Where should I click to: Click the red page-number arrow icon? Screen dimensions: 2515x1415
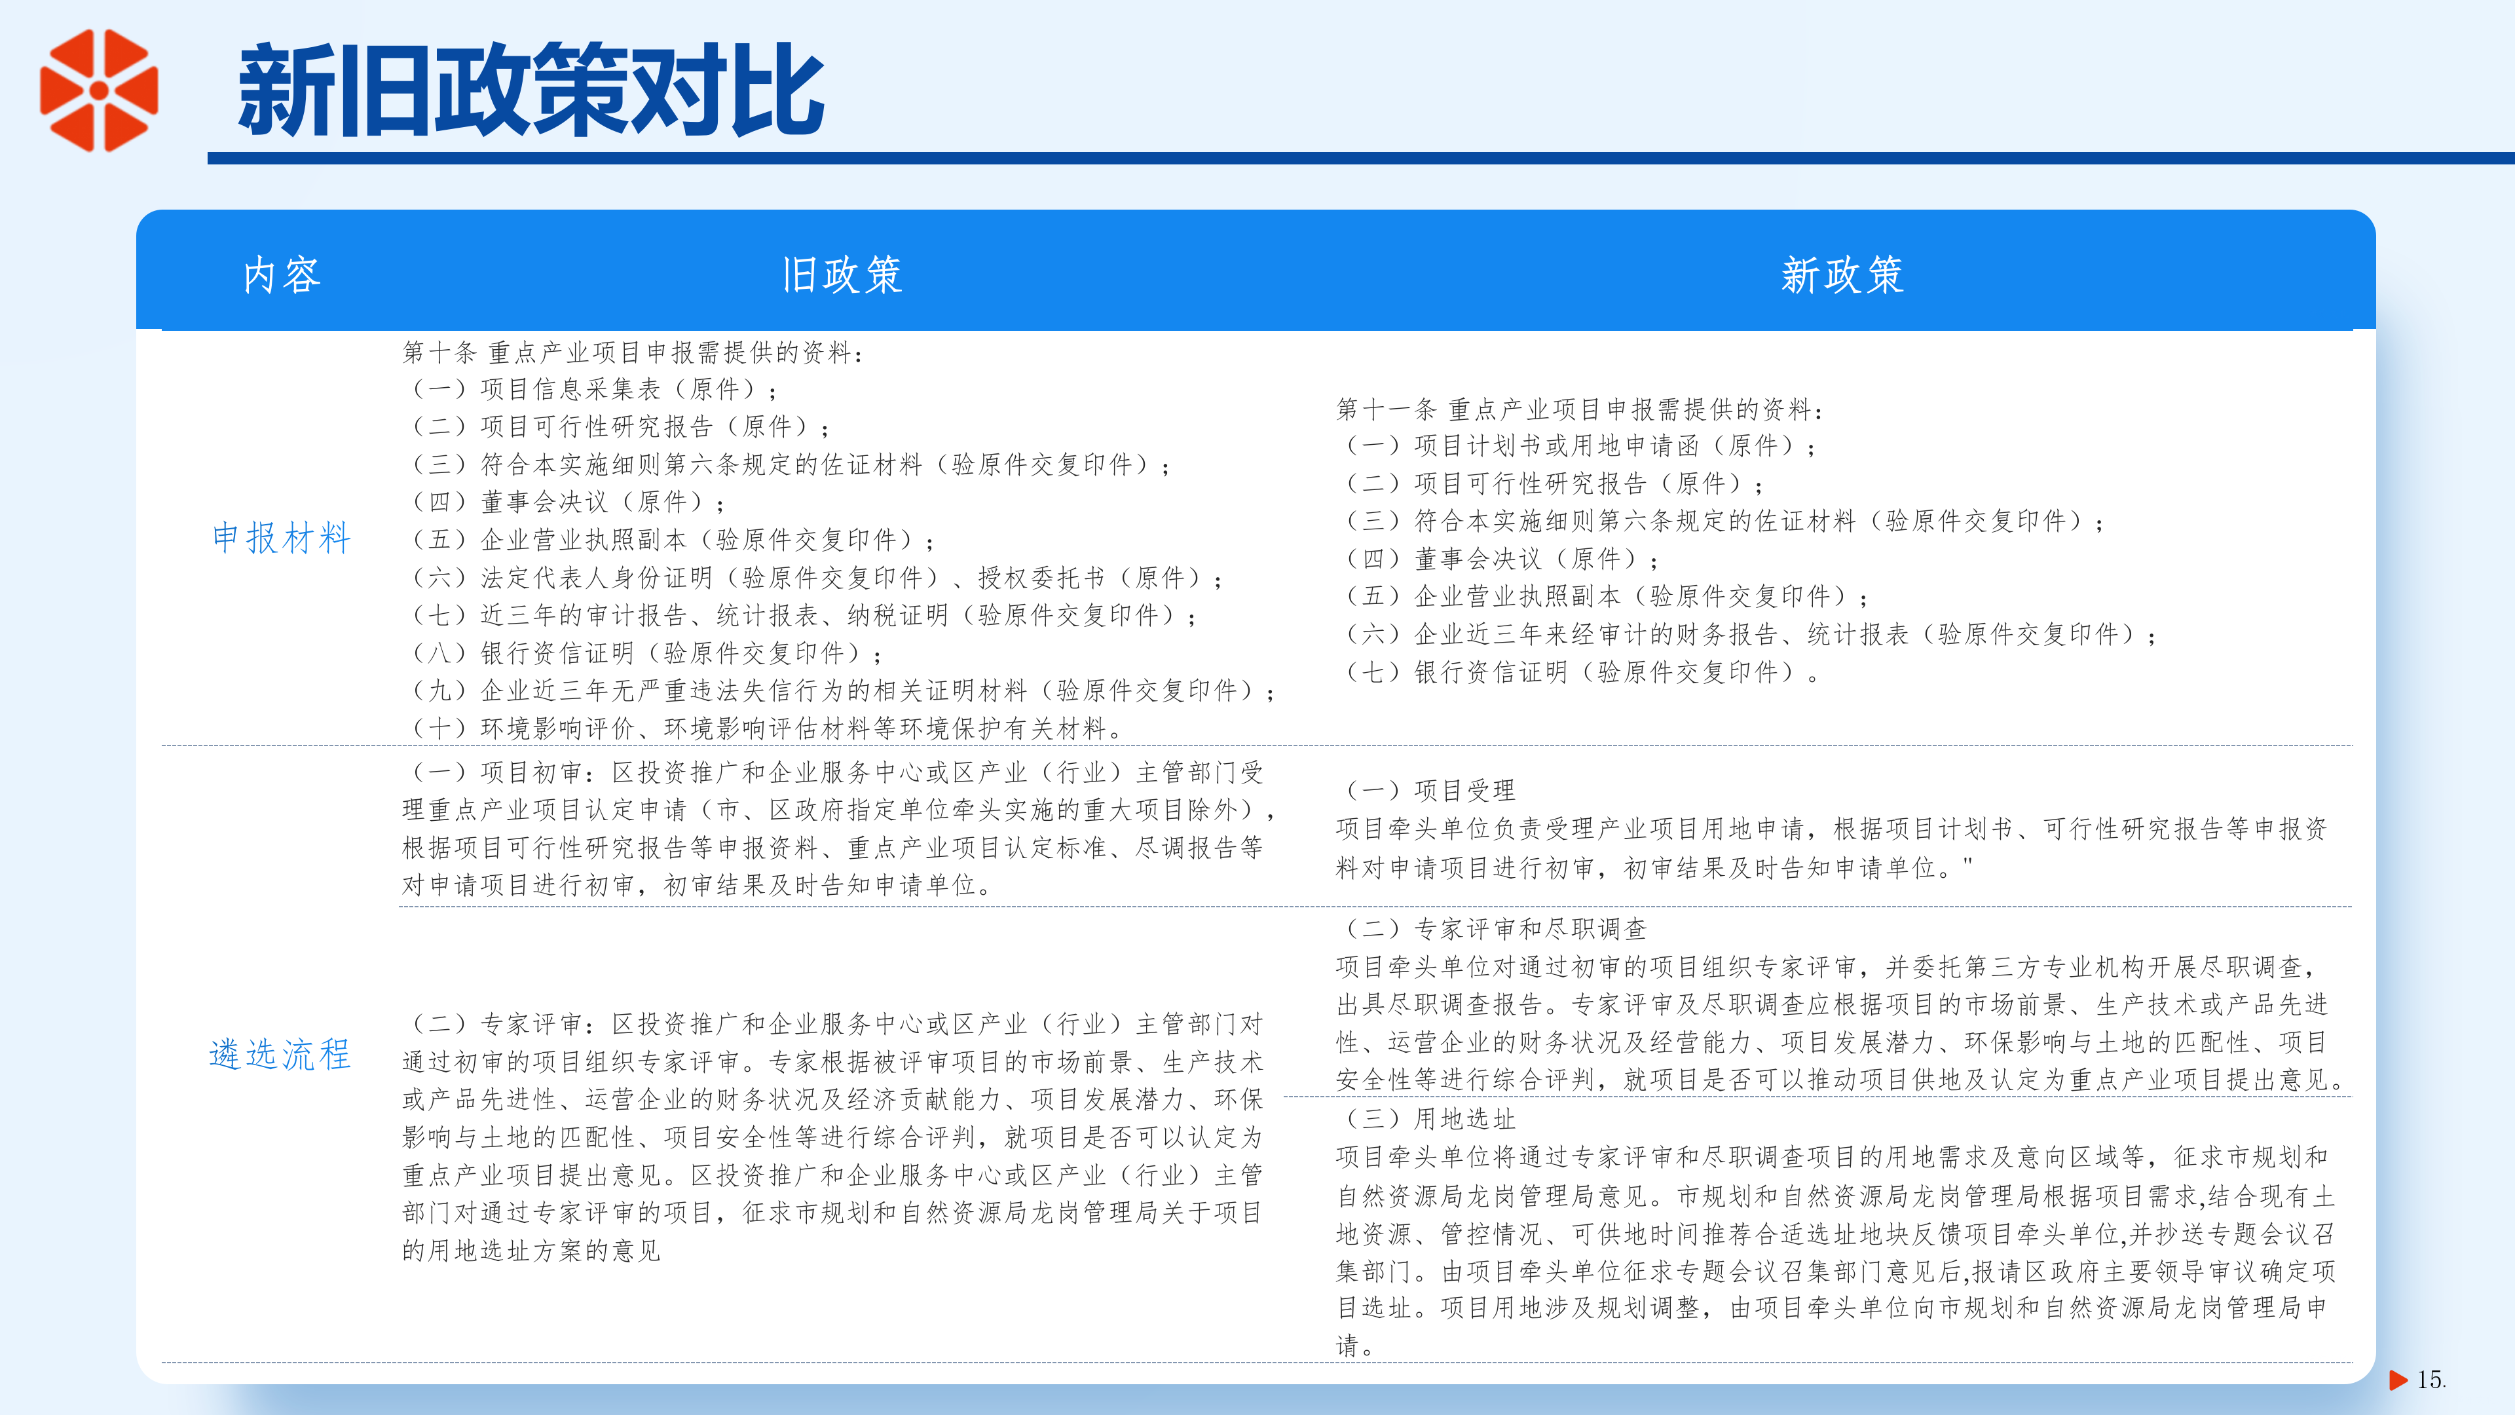pyautogui.click(x=2398, y=1380)
